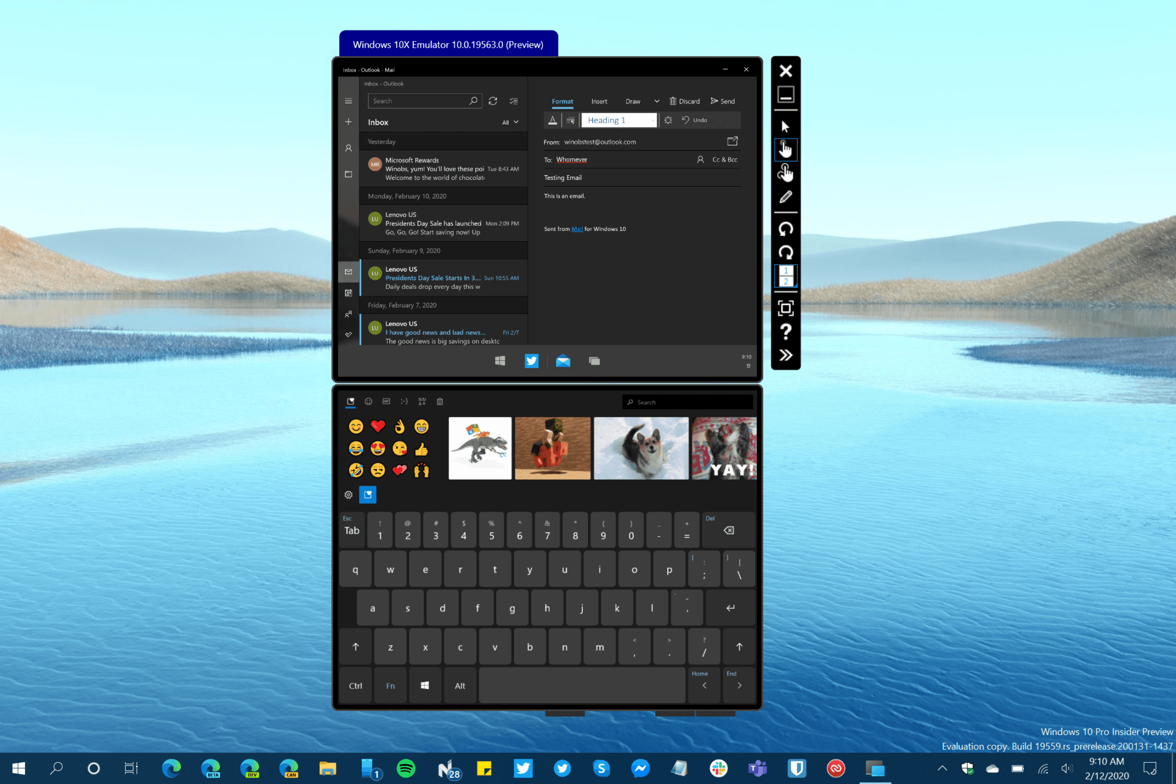Click the Mail hyperlink in the email signature
The width and height of the screenshot is (1176, 784).
[x=577, y=229]
